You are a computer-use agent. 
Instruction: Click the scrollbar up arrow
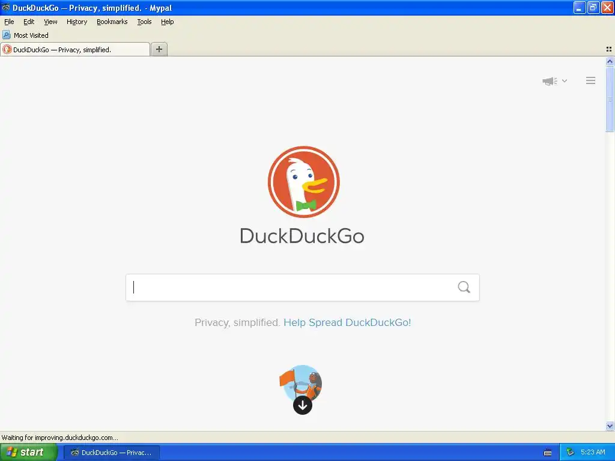tap(610, 61)
